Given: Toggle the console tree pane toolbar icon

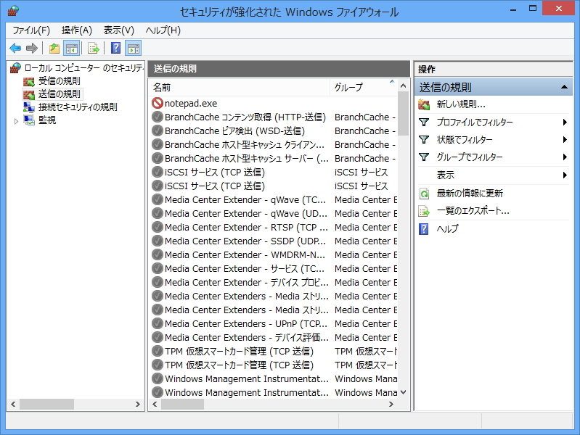Looking at the screenshot, I should click(x=71, y=48).
